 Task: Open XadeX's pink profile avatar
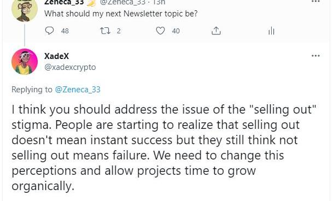[25, 62]
